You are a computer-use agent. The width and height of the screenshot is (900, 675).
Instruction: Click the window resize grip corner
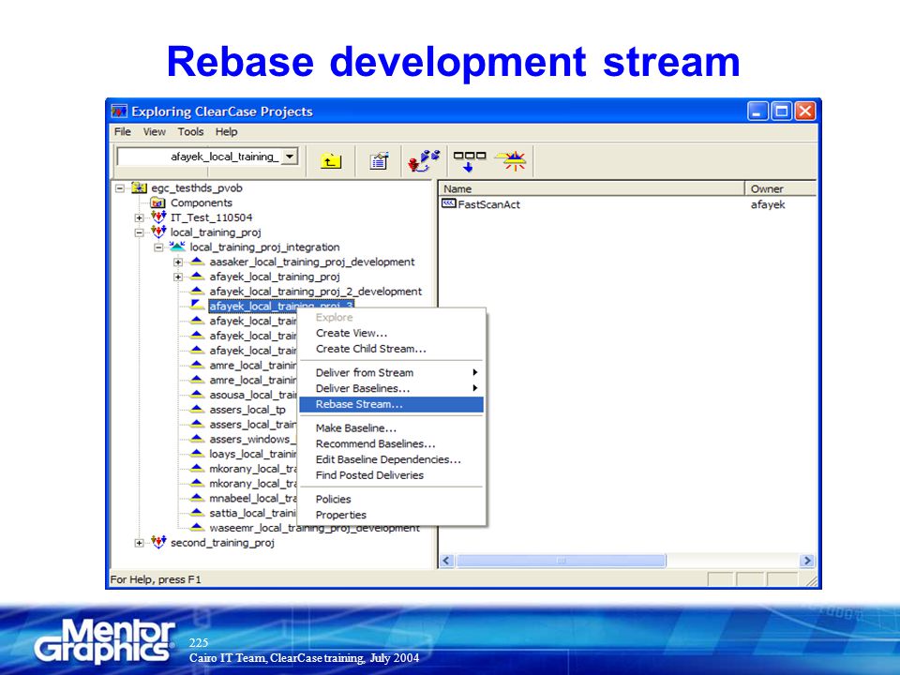pos(812,580)
